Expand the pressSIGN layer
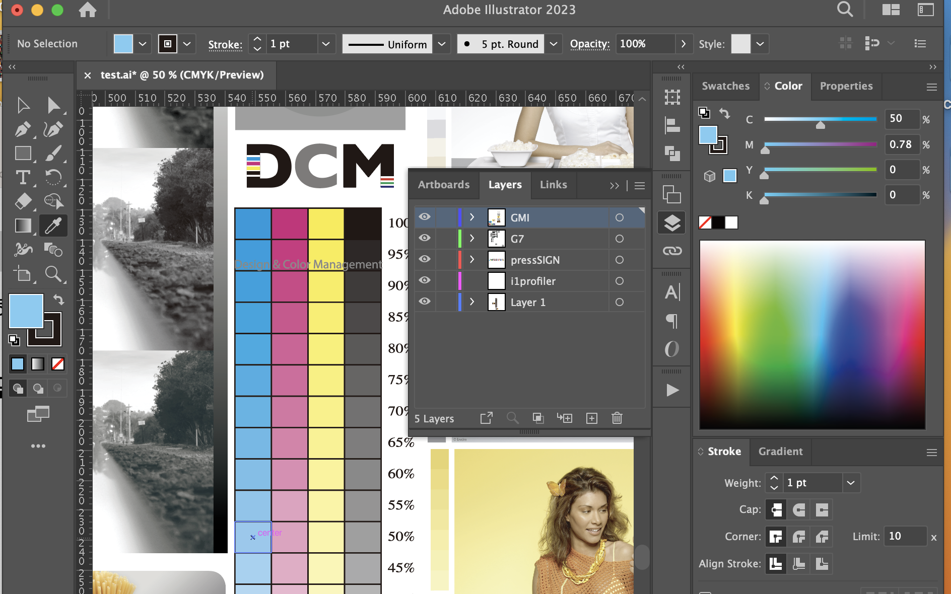951x594 pixels. [x=472, y=259]
